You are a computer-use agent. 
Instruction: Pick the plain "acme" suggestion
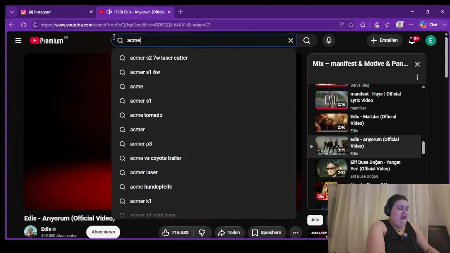coord(204,86)
